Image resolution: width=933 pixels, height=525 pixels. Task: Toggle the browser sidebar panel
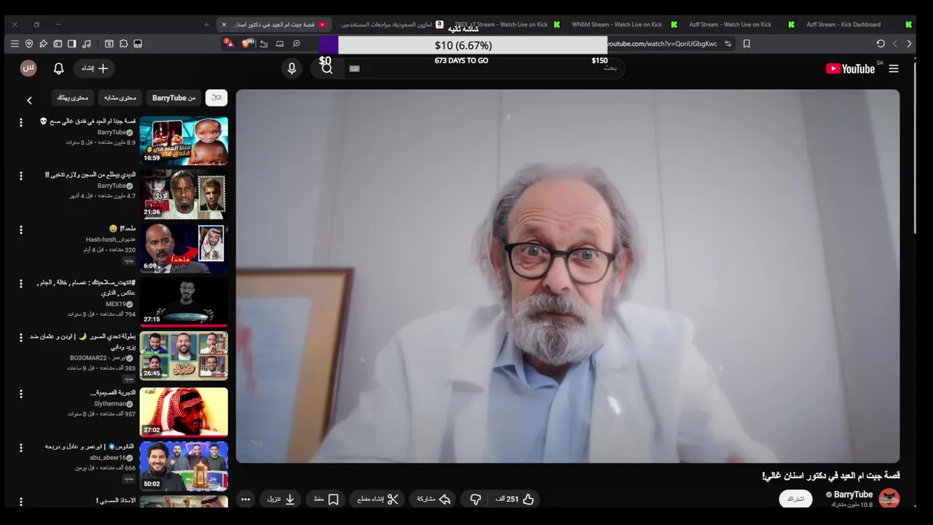click(x=71, y=44)
